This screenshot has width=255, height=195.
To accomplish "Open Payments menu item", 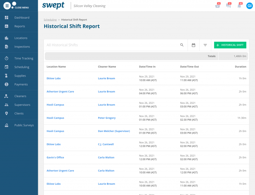I will pos(21,84).
